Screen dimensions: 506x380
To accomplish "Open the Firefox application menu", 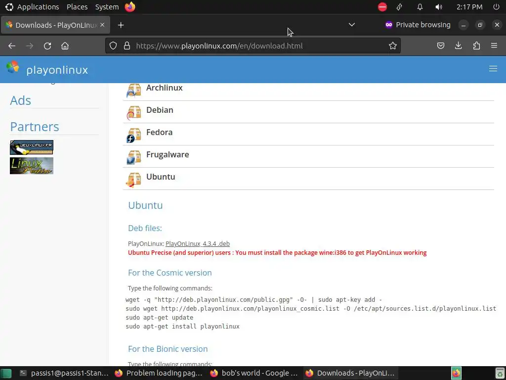I will click(494, 46).
